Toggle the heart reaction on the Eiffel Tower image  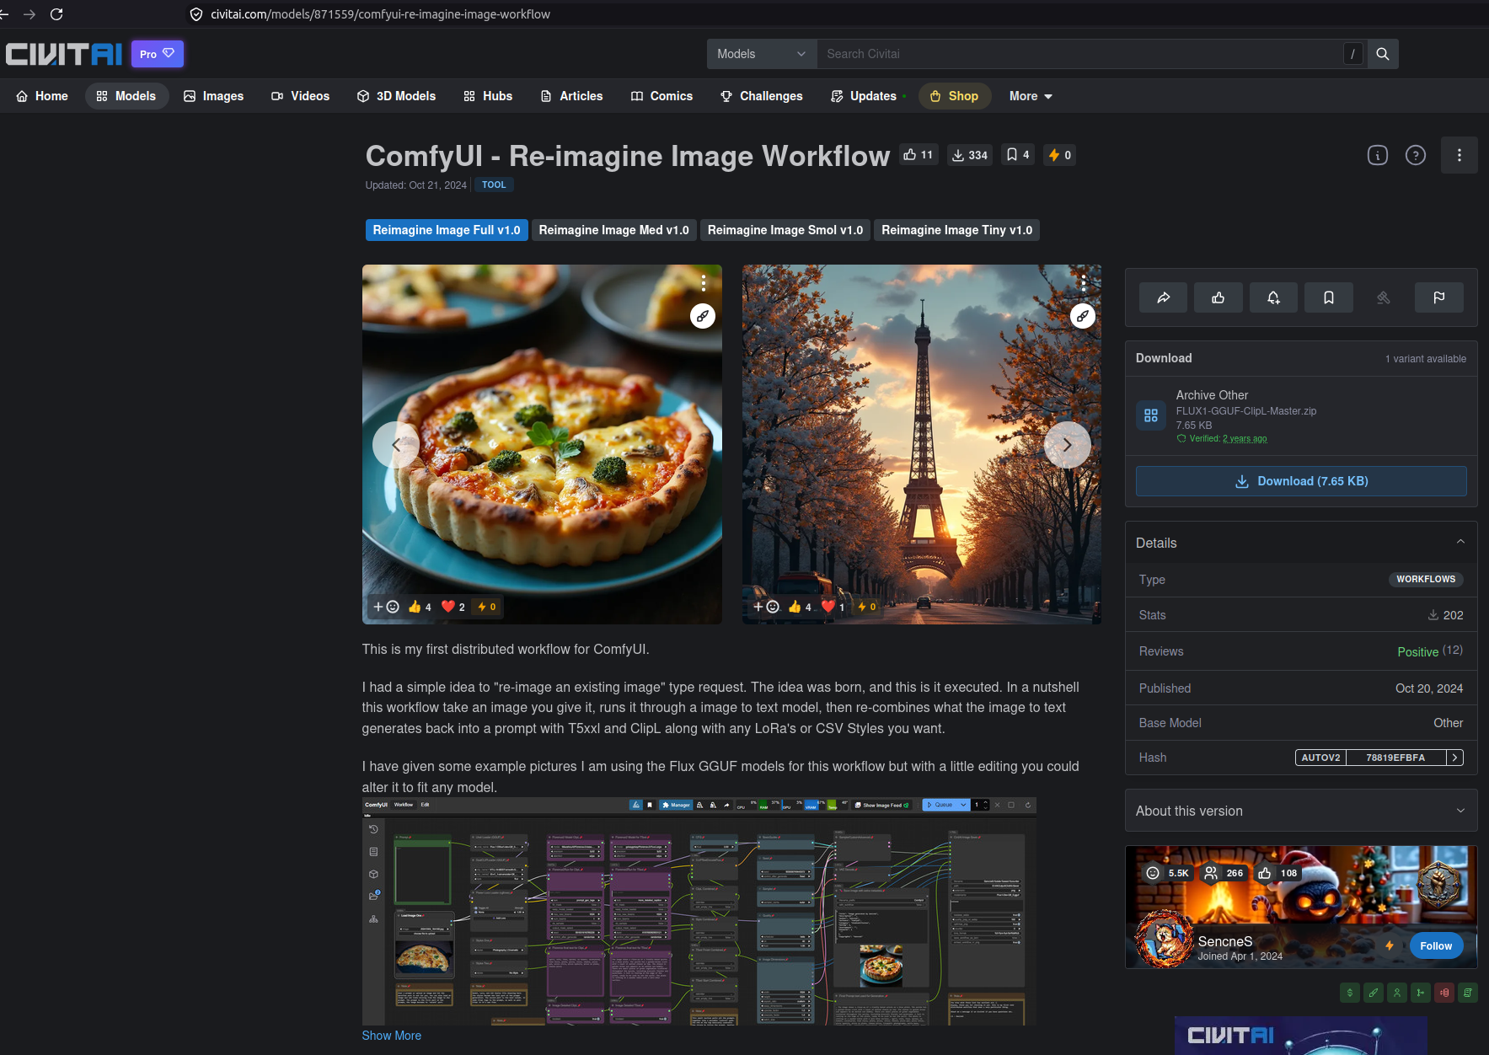[833, 607]
